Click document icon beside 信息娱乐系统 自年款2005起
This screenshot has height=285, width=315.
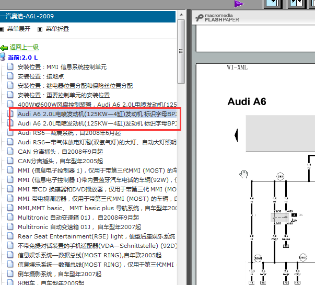(10, 255)
